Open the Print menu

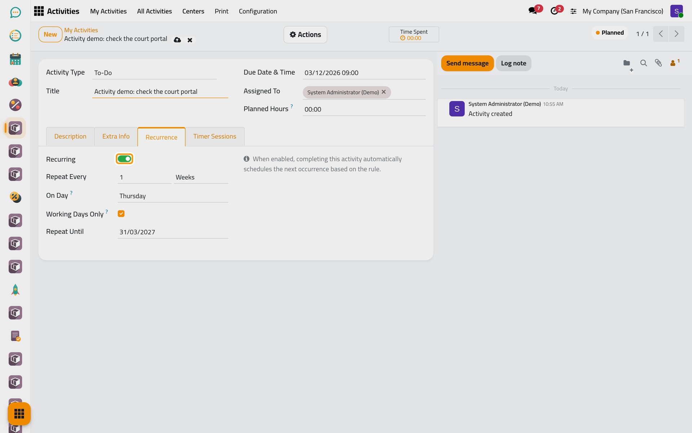click(x=221, y=11)
